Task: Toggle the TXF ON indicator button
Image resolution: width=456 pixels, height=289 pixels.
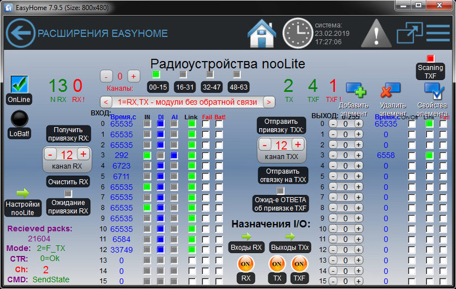Action: [299, 264]
